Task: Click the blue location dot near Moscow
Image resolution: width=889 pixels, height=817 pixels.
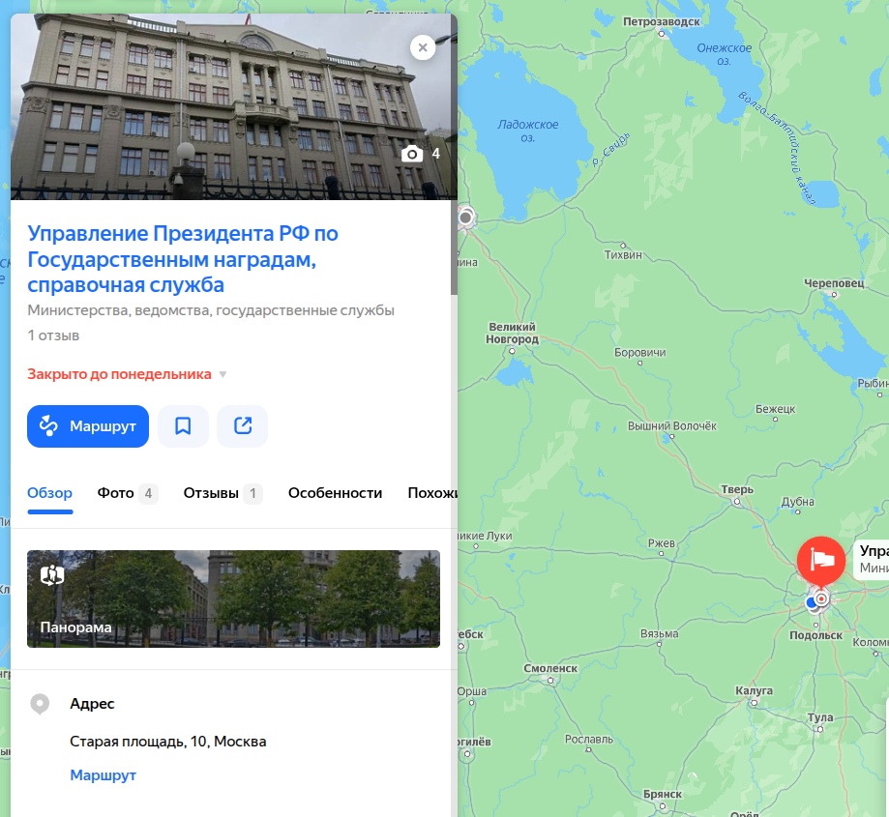Action: 812,602
